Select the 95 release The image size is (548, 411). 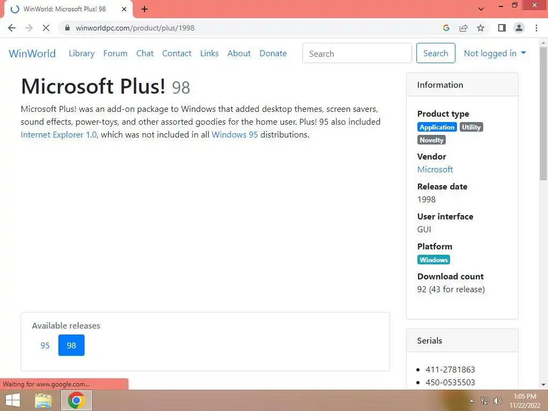point(45,345)
